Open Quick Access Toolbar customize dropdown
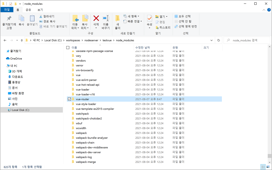Viewport: 272px width, 170px height. click(x=20, y=4)
